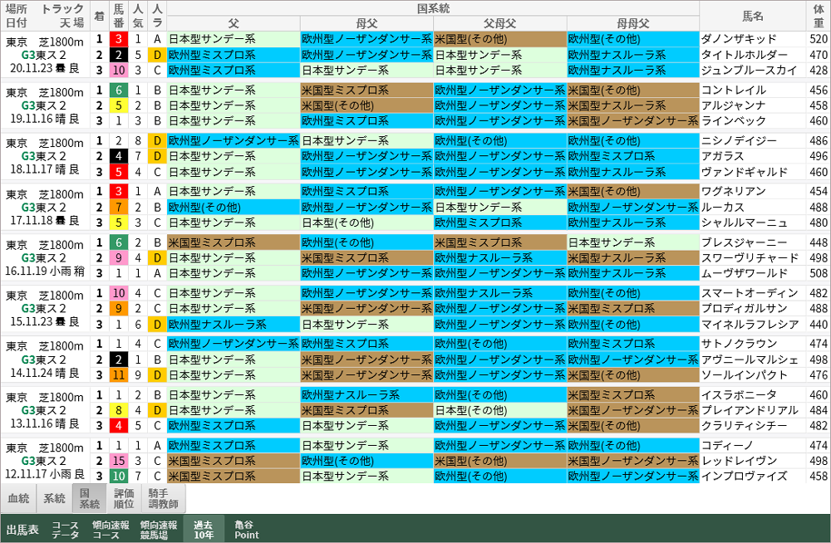Viewport: 831px width, 543px height.
Task: Click horse name コディーノ
Action: coord(727,446)
